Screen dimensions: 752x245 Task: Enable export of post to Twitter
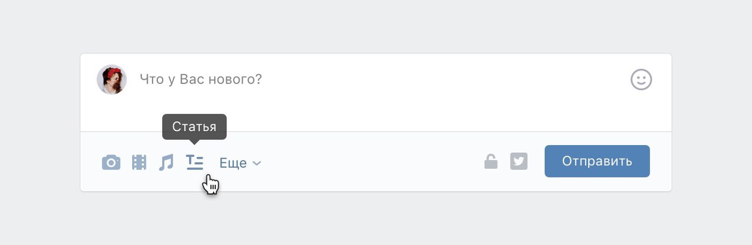click(519, 161)
